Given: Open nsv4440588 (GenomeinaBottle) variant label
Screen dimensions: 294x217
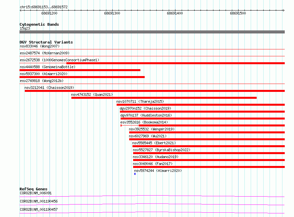Looking at the screenshot, I should point(48,67).
